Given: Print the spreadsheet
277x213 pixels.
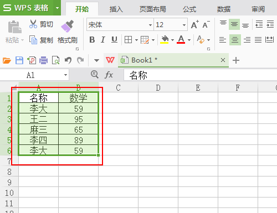Looking at the screenshot, I should 44,60.
